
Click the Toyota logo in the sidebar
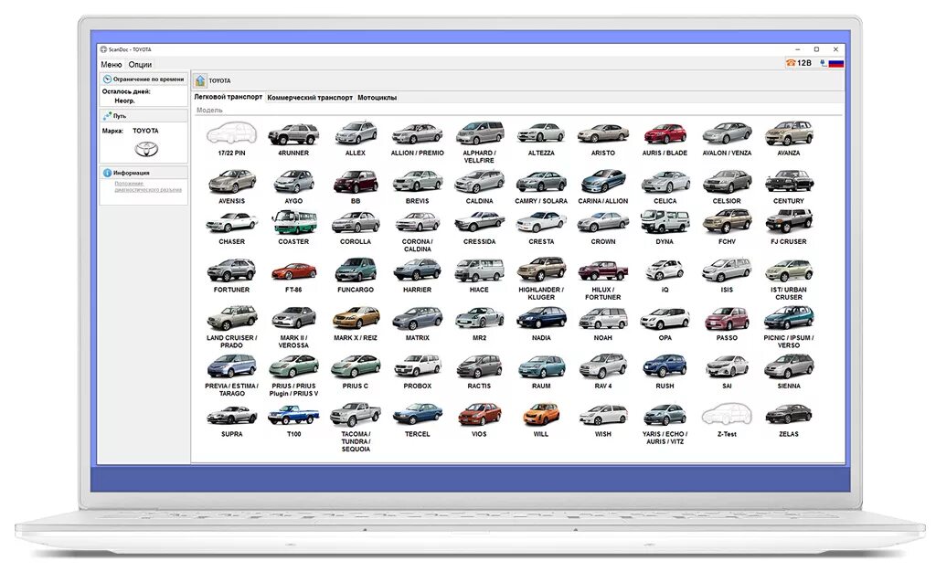[x=146, y=149]
